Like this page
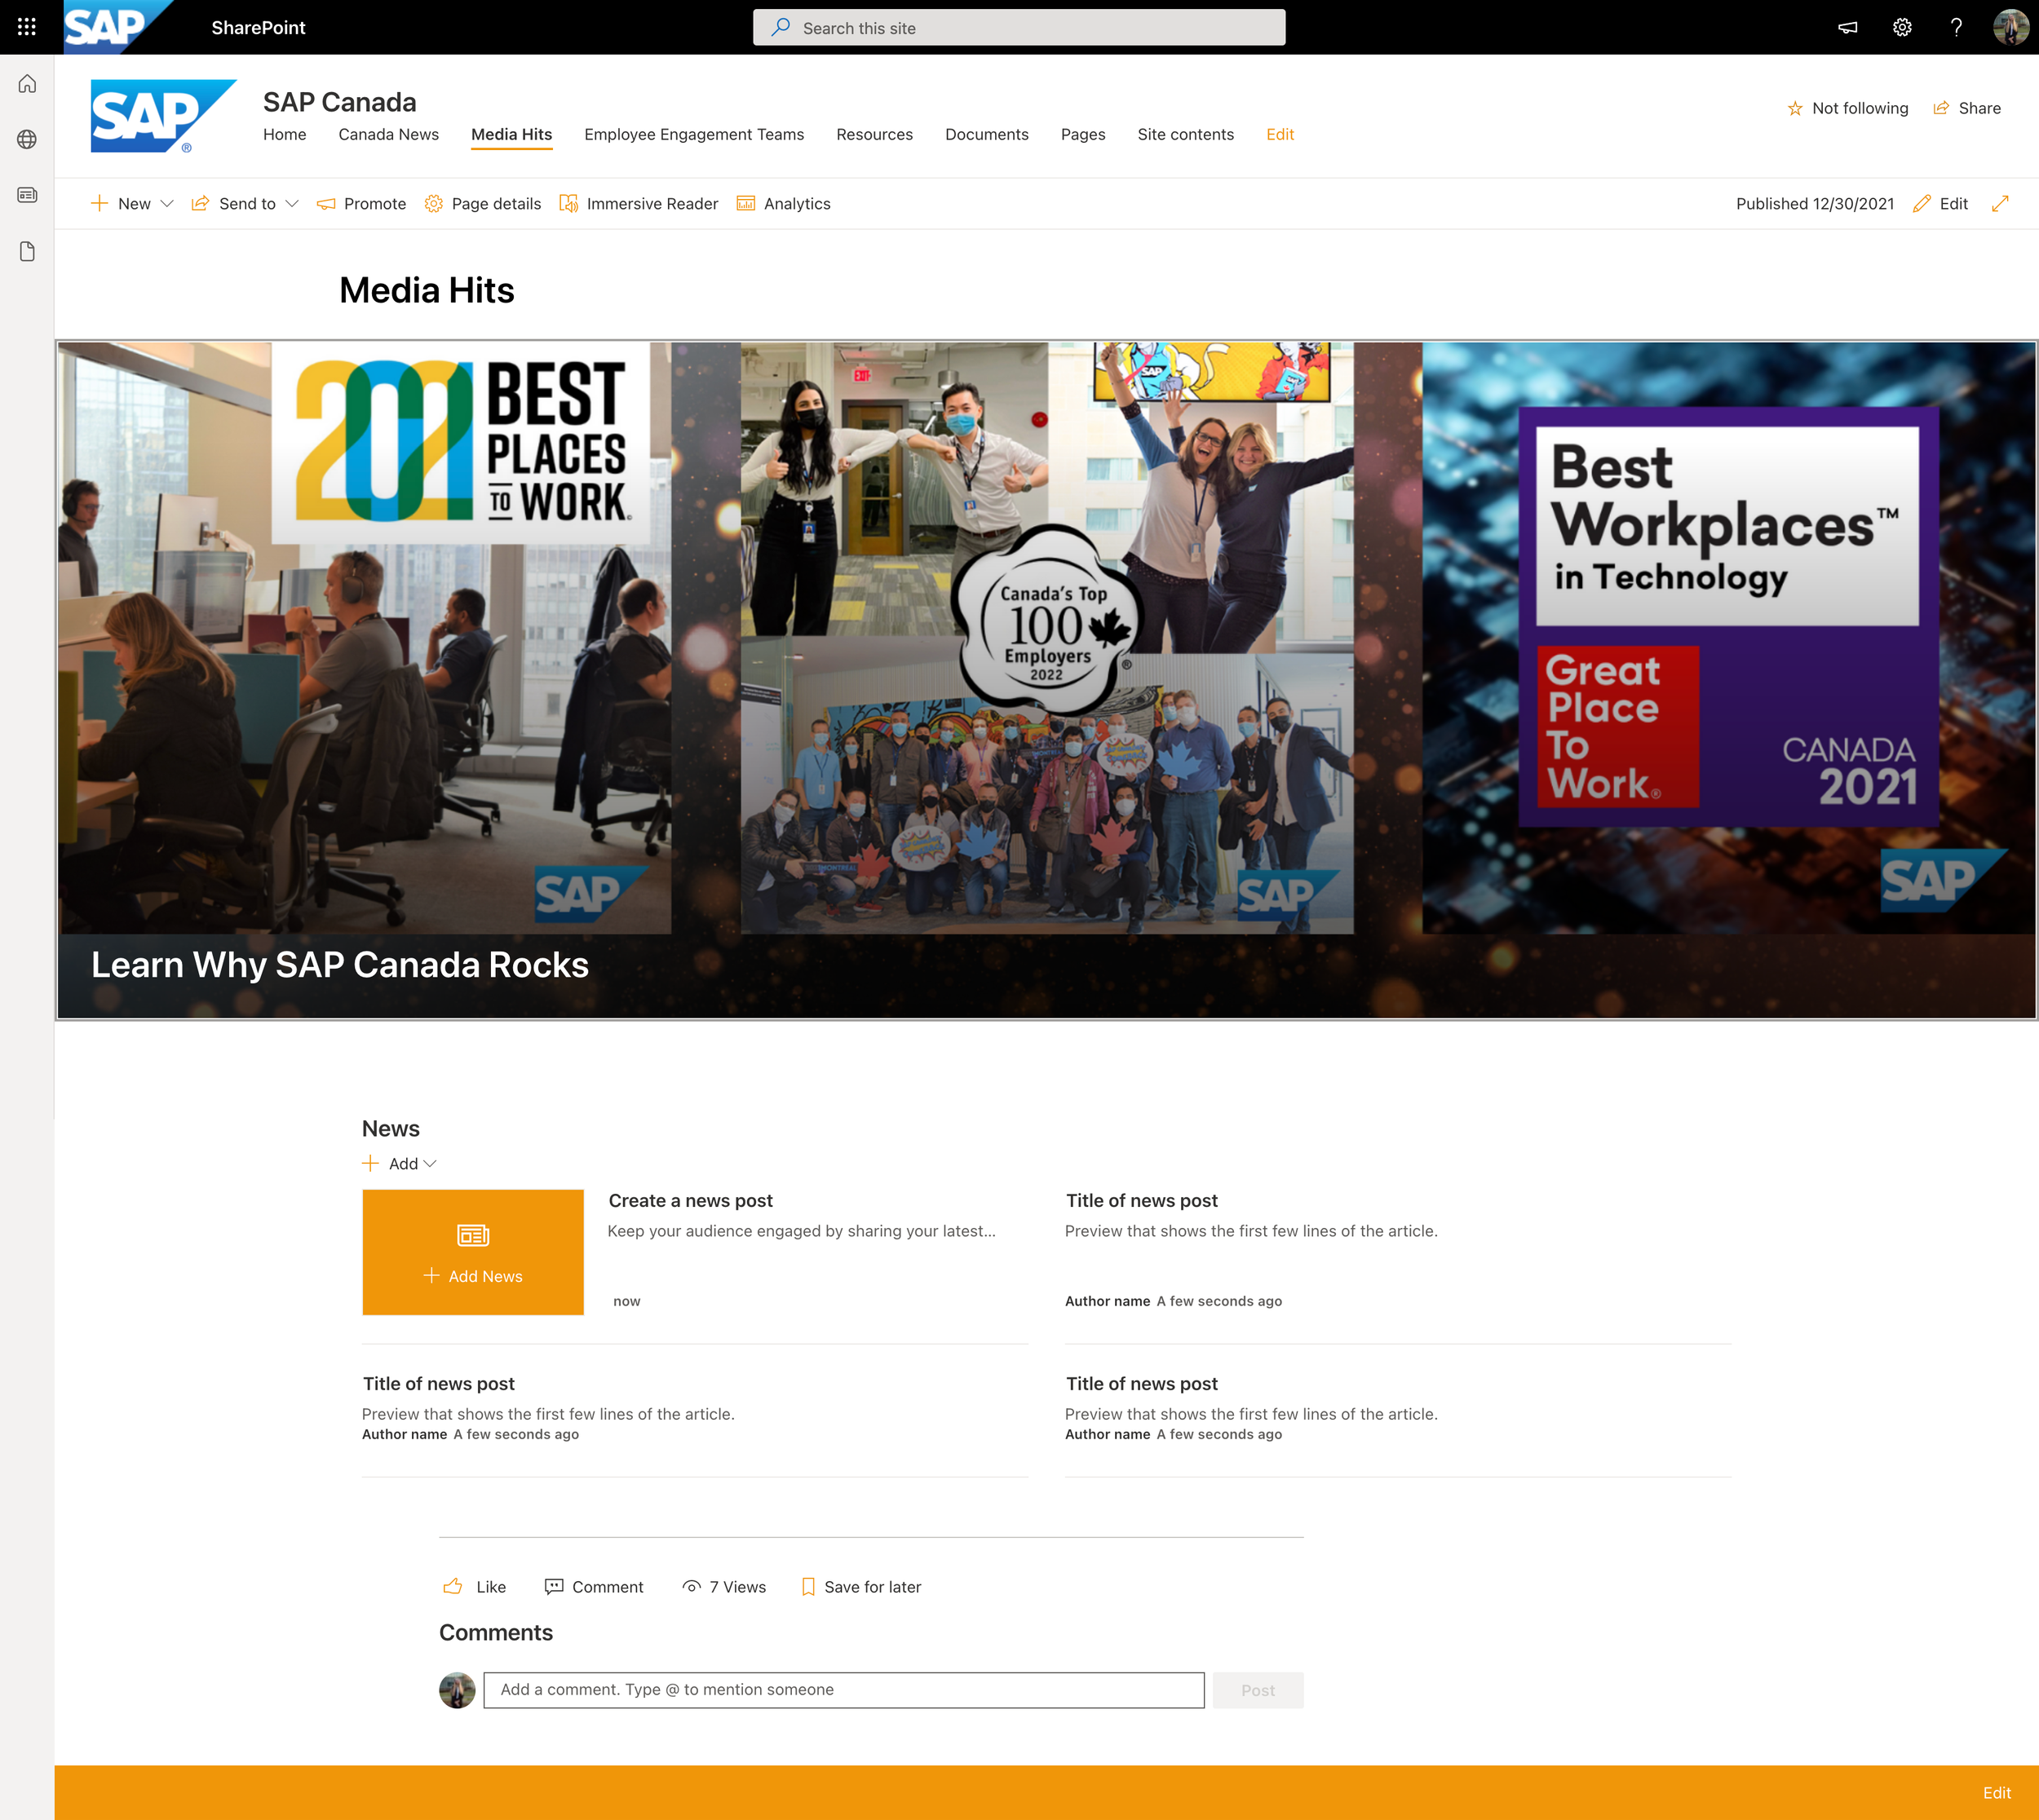 tap(474, 1587)
